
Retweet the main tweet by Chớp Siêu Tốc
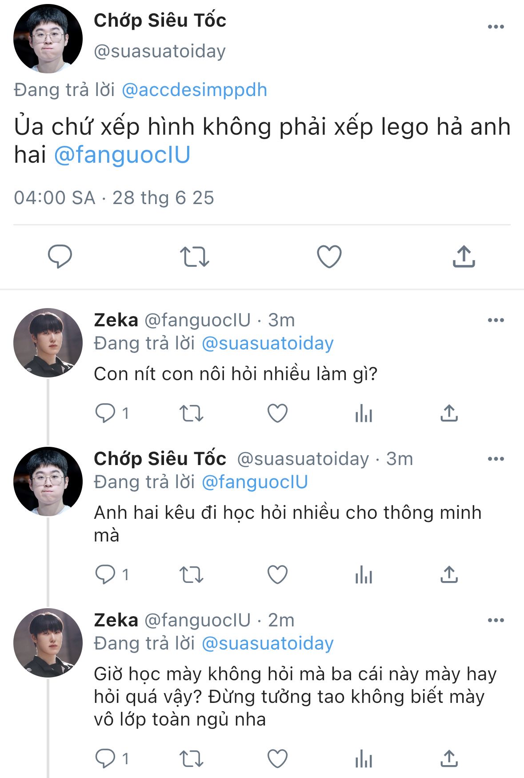(x=194, y=257)
